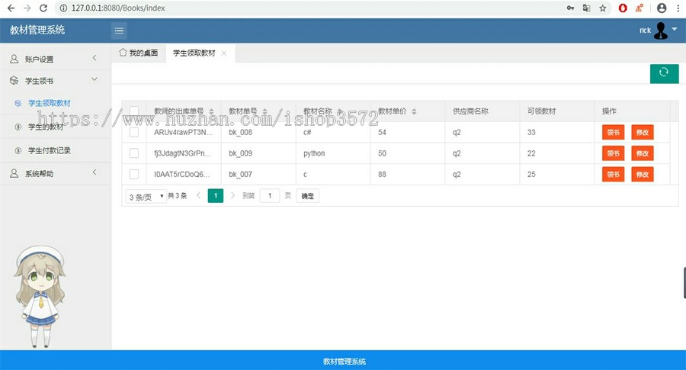Viewport: 686px width, 370px height.
Task: Click 修改 for the bk_007 row
Action: coord(643,174)
